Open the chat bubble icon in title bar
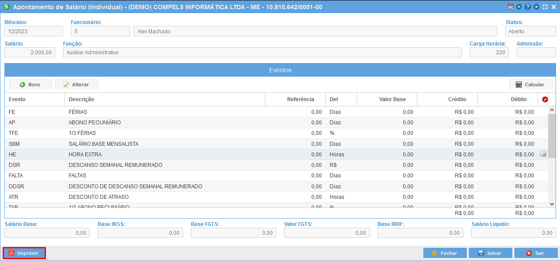The width and height of the screenshot is (560, 261). (519, 7)
